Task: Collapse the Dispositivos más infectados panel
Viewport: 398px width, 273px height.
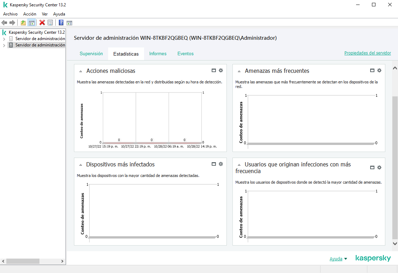Action: pos(81,165)
